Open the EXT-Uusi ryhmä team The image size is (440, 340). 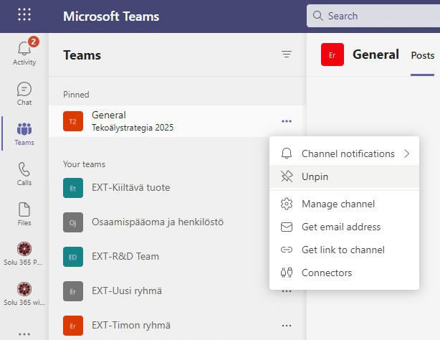[x=177, y=291]
